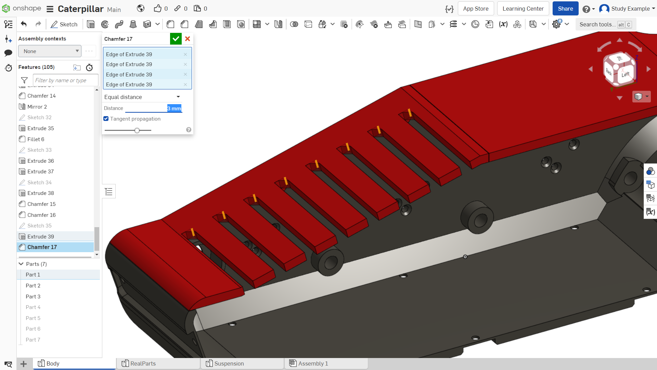The width and height of the screenshot is (657, 370).
Task: Select the Extrude tool icon
Action: tap(91, 24)
